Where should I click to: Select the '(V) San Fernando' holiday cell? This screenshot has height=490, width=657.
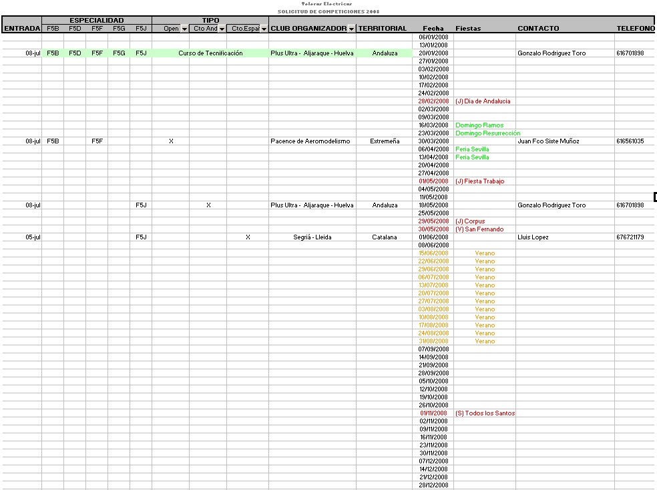pos(479,229)
